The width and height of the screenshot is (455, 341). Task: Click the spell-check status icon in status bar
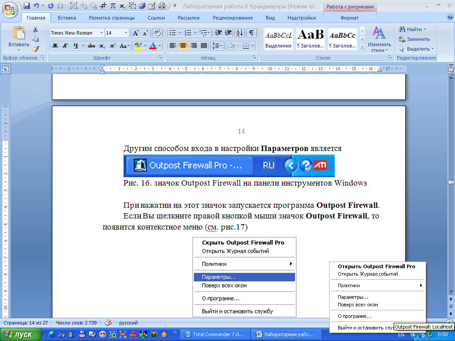pos(108,323)
